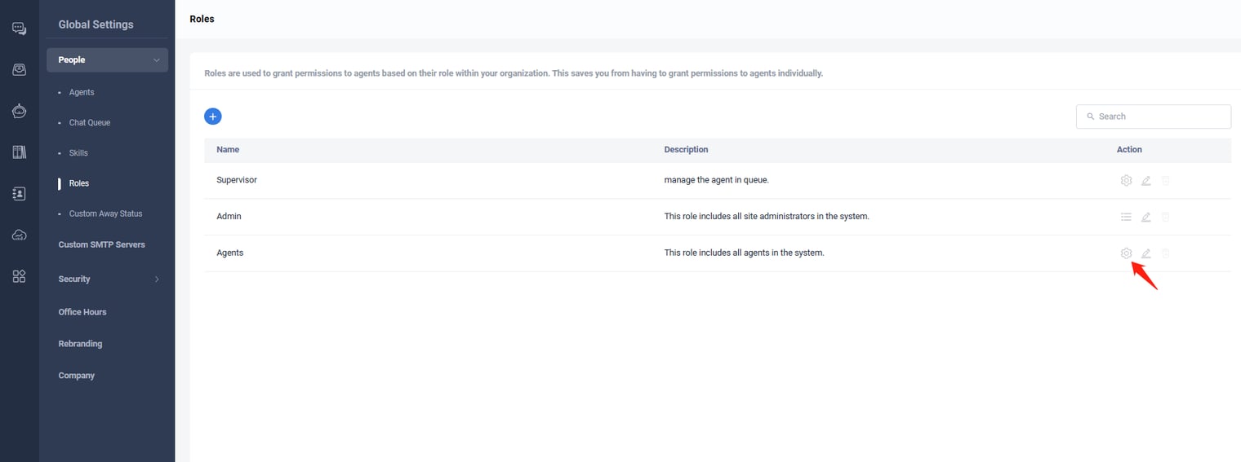Click the roles Search input field
Viewport: 1241px width, 462px height.
[1161, 117]
